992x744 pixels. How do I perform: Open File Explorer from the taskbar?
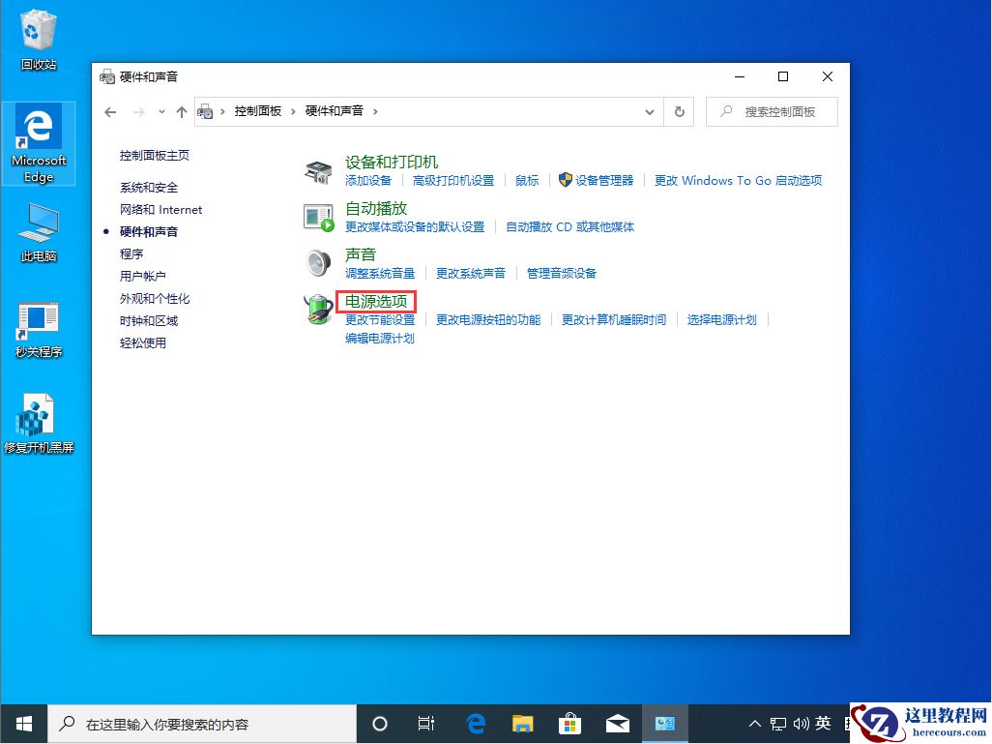point(522,723)
